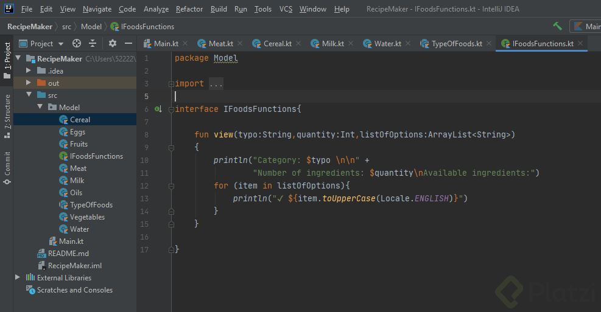Image resolution: width=601 pixels, height=312 pixels.
Task: Open the Analyze menu
Action: [x=156, y=9]
